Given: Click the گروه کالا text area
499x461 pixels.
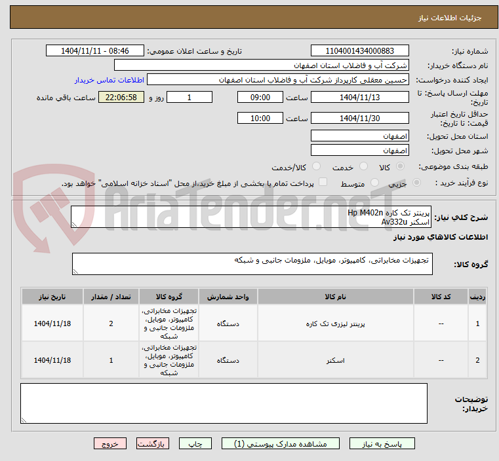Looking at the screenshot, I should click(252, 264).
